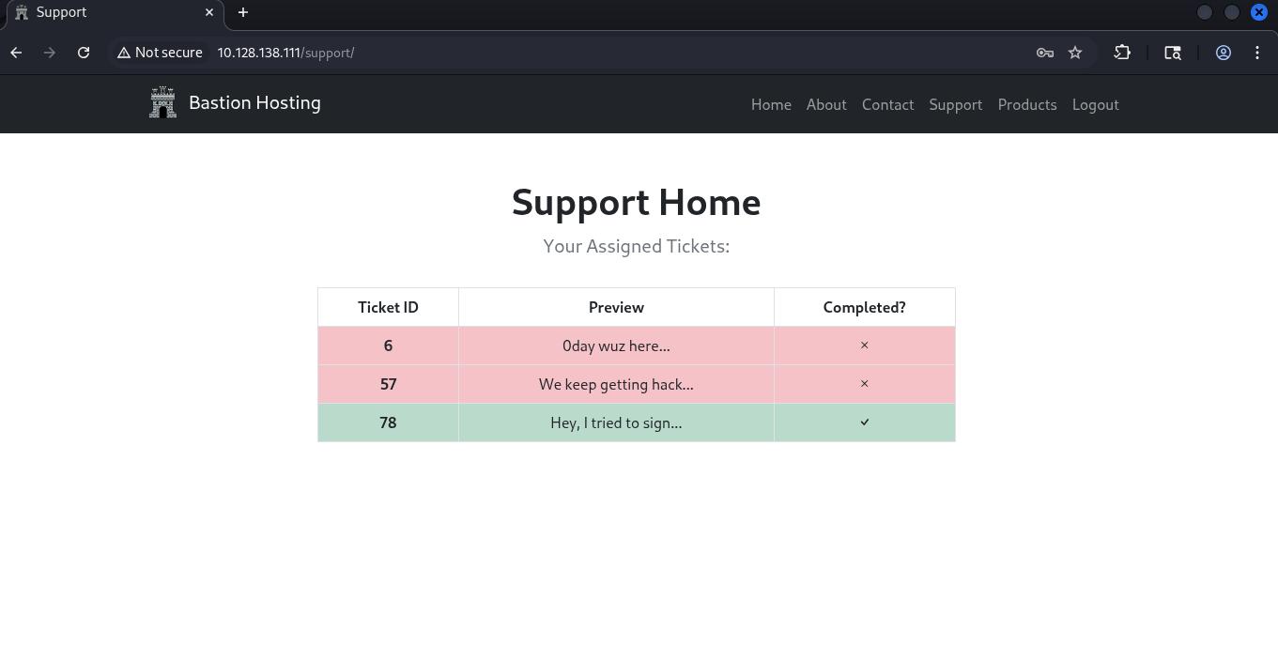Screen dimensions: 1278x645
Task: Click the Bastion Hosting castle logo
Action: (162, 103)
